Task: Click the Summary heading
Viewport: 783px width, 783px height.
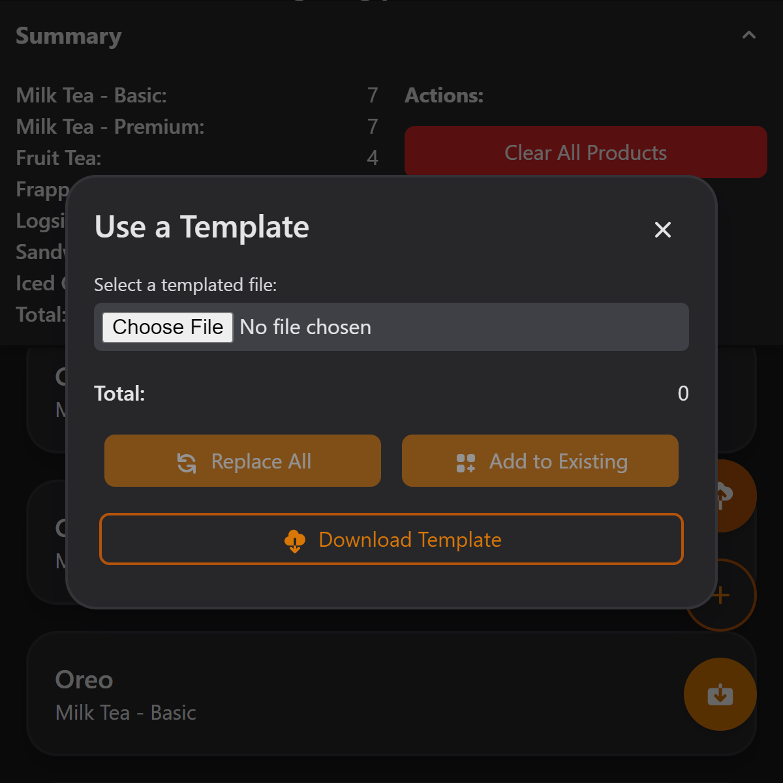Action: tap(69, 36)
